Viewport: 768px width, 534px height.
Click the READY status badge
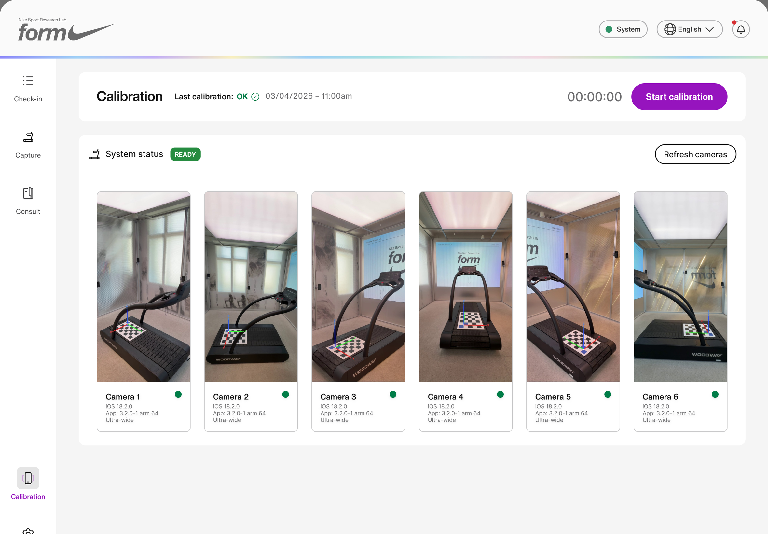coord(185,154)
